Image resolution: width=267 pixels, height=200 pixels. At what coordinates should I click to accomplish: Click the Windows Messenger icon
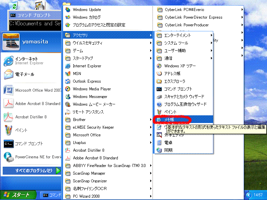pos(68,97)
